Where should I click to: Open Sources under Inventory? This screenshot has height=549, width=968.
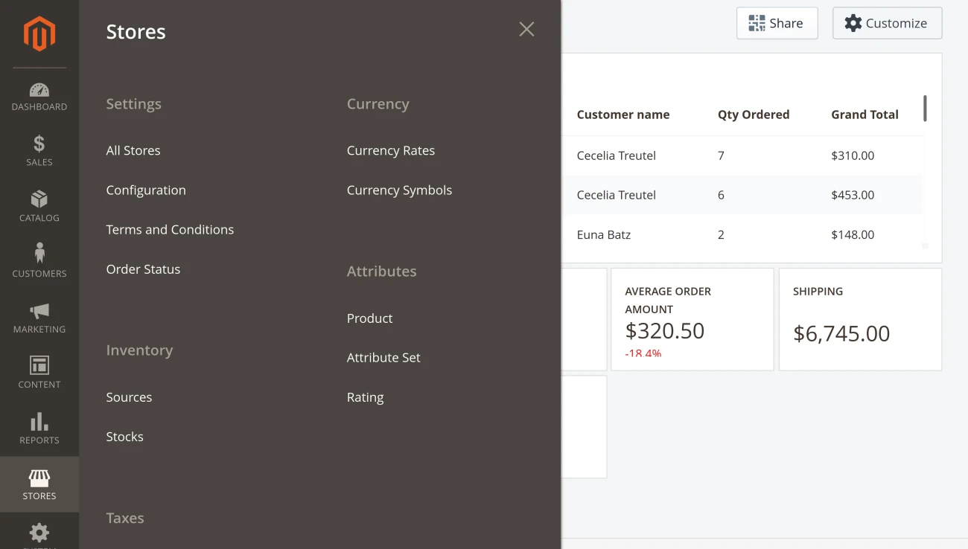click(129, 397)
